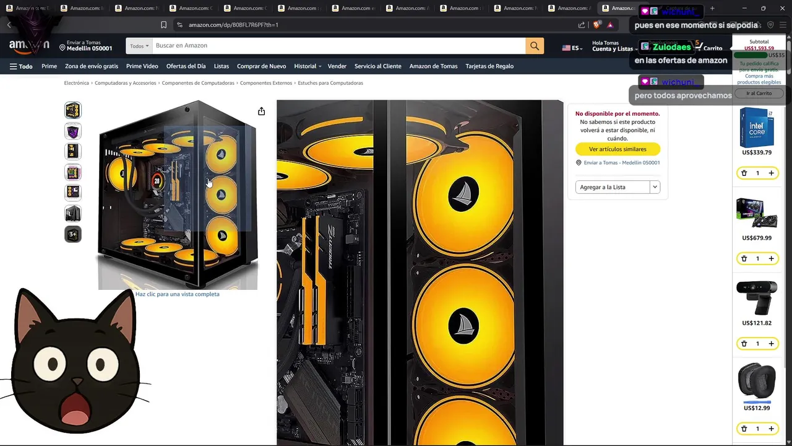The height and width of the screenshot is (446, 792).
Task: Open the ES language selector
Action: coord(571,48)
